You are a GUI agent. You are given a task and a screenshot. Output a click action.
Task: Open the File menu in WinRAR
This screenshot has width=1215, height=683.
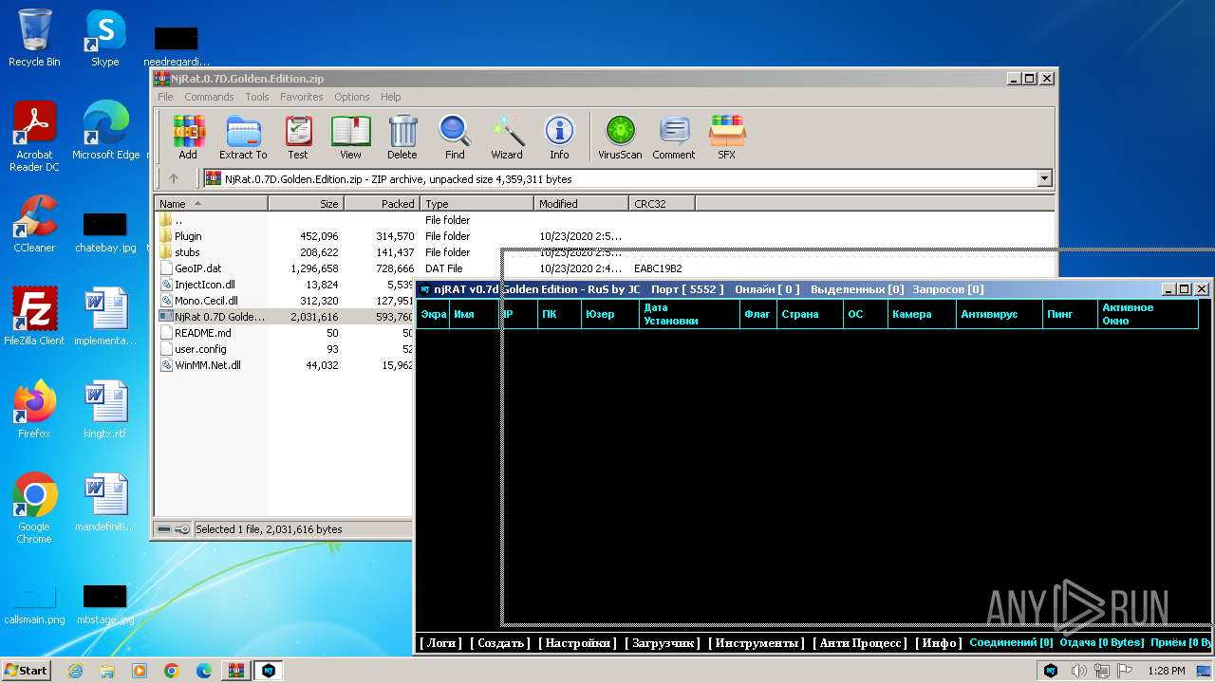(x=165, y=97)
